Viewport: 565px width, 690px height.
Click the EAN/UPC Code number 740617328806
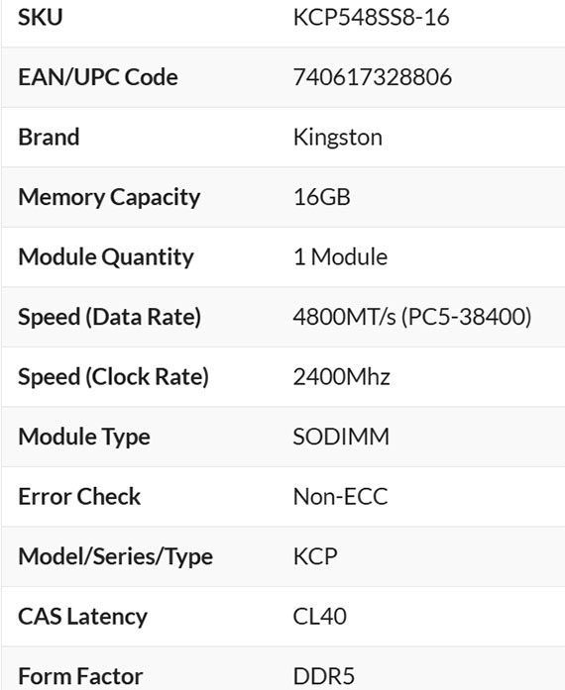tap(373, 77)
